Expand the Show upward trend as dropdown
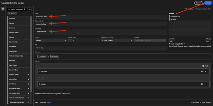This screenshot has height=106, width=213. pos(117,41)
